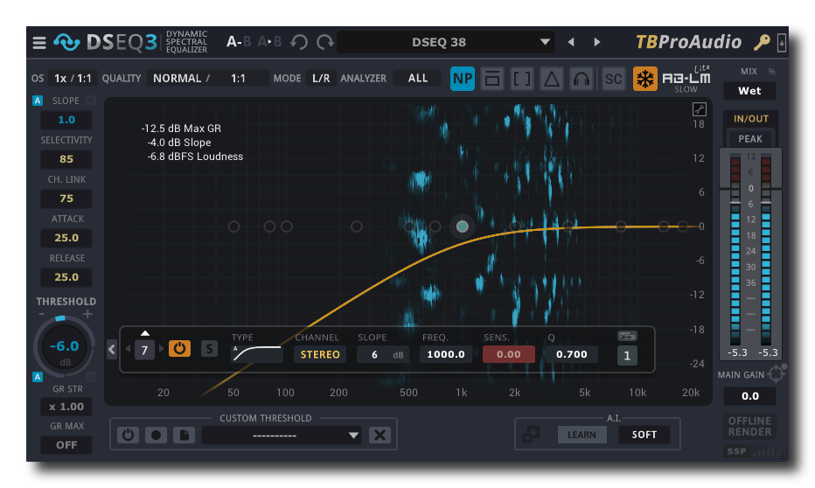The image size is (815, 488).
Task: Click the SELECTIVITY 85 value
Action: point(66,159)
